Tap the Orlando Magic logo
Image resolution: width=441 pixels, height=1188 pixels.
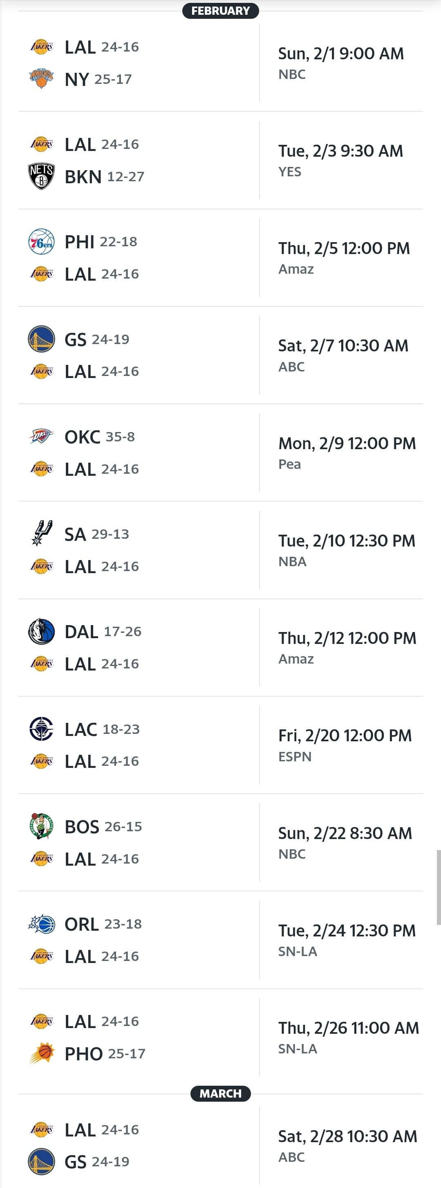[x=41, y=924]
